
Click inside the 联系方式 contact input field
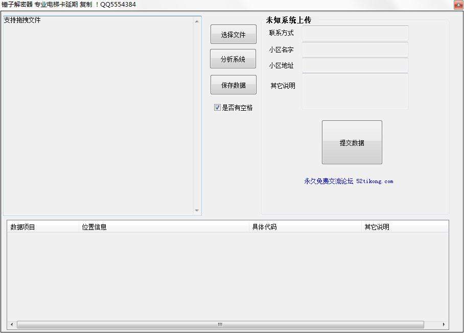(355, 33)
